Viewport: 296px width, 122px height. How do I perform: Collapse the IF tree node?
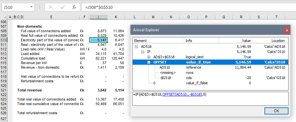[142, 52]
